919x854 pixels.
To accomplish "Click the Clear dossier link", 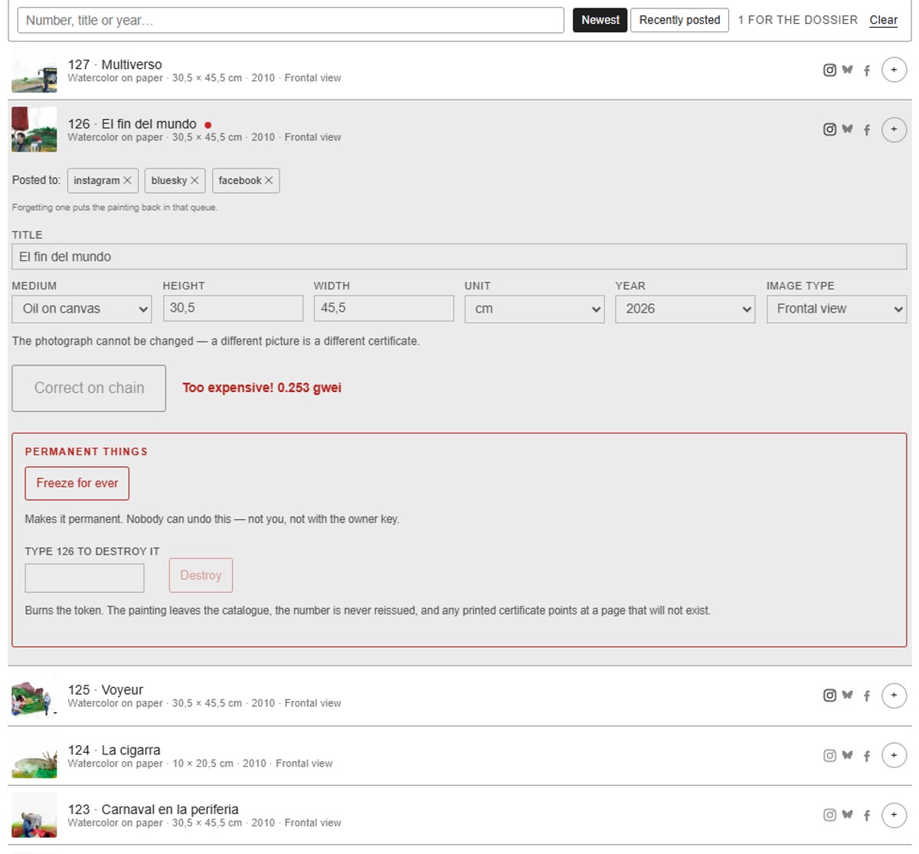I will [883, 20].
